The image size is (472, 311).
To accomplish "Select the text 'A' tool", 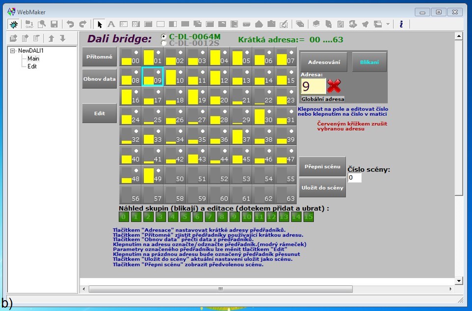I will 111,24.
